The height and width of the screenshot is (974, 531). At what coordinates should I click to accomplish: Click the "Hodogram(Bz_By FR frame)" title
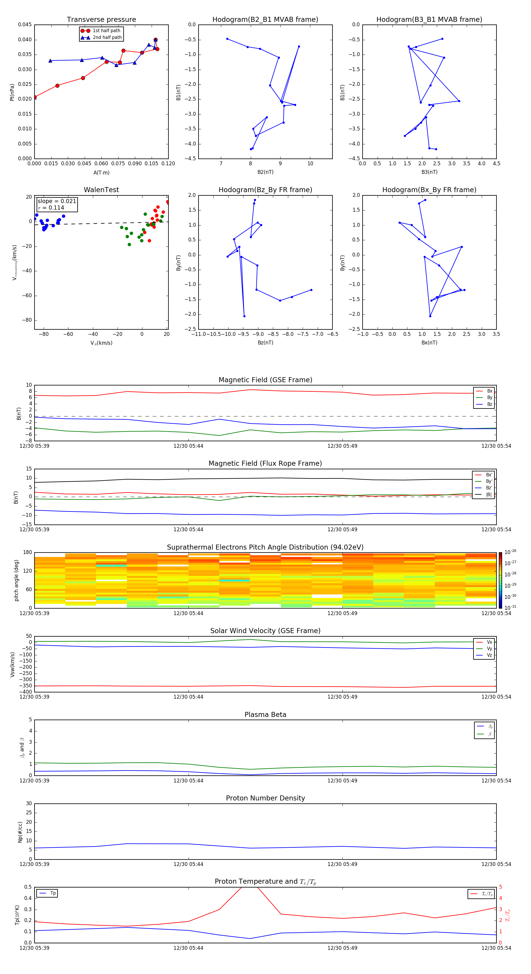pos(265,190)
